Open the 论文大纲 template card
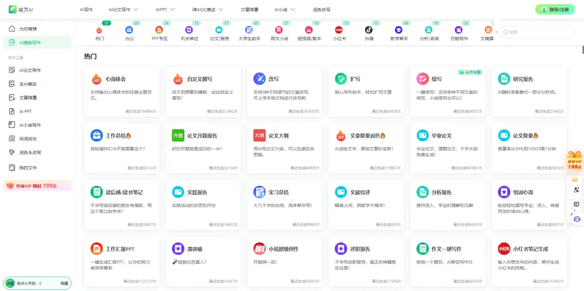Viewport: 584px width, 291px height. [285, 148]
